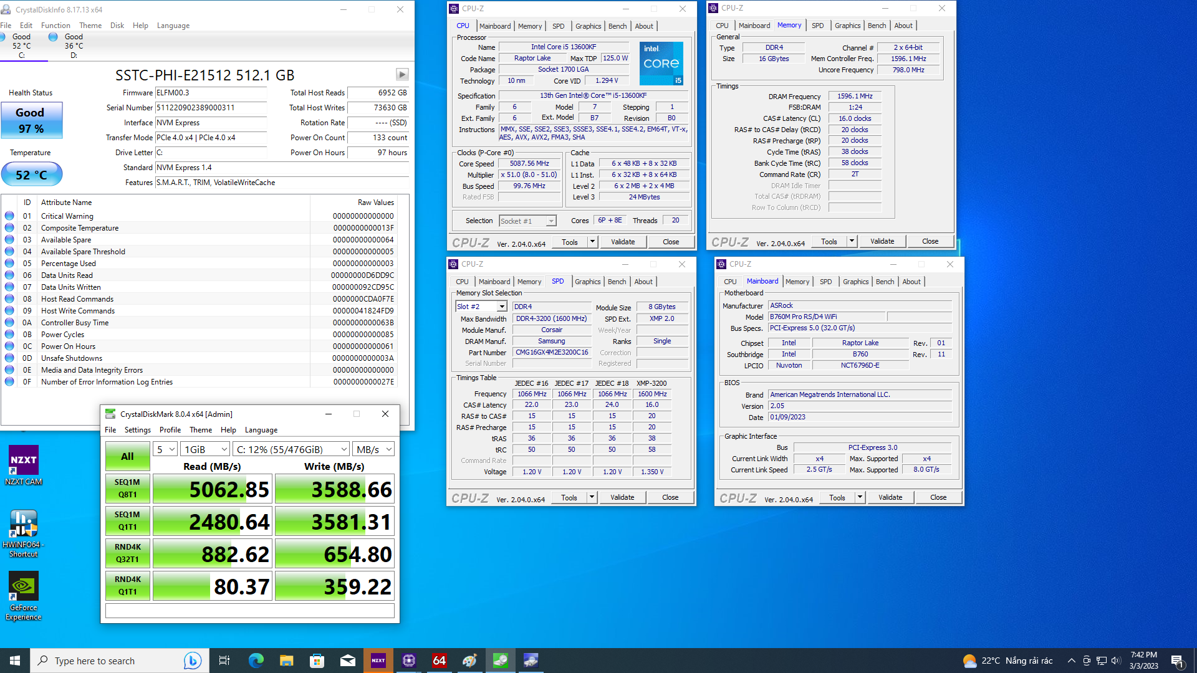This screenshot has height=673, width=1197.
Task: Click the blue Good health status indicator
Action: pos(31,120)
